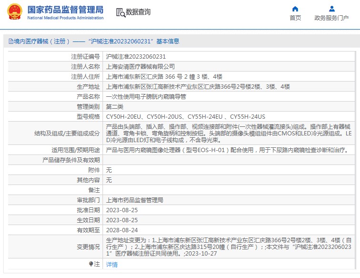The width and height of the screenshot is (360, 278).
Task: Click the lightbulb icon beside 注
Action: click(91, 264)
